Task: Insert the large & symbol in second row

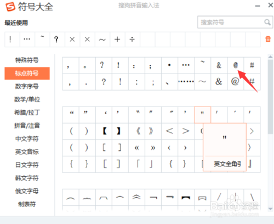Action: [219, 82]
